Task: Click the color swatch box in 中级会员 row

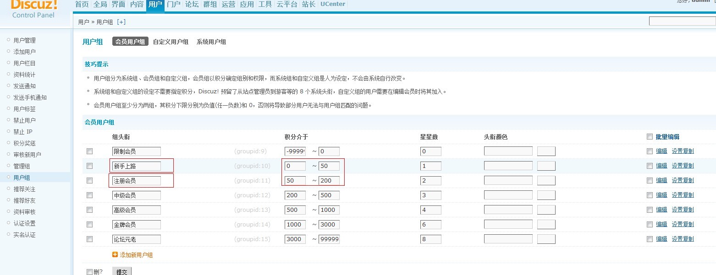Action: point(546,195)
